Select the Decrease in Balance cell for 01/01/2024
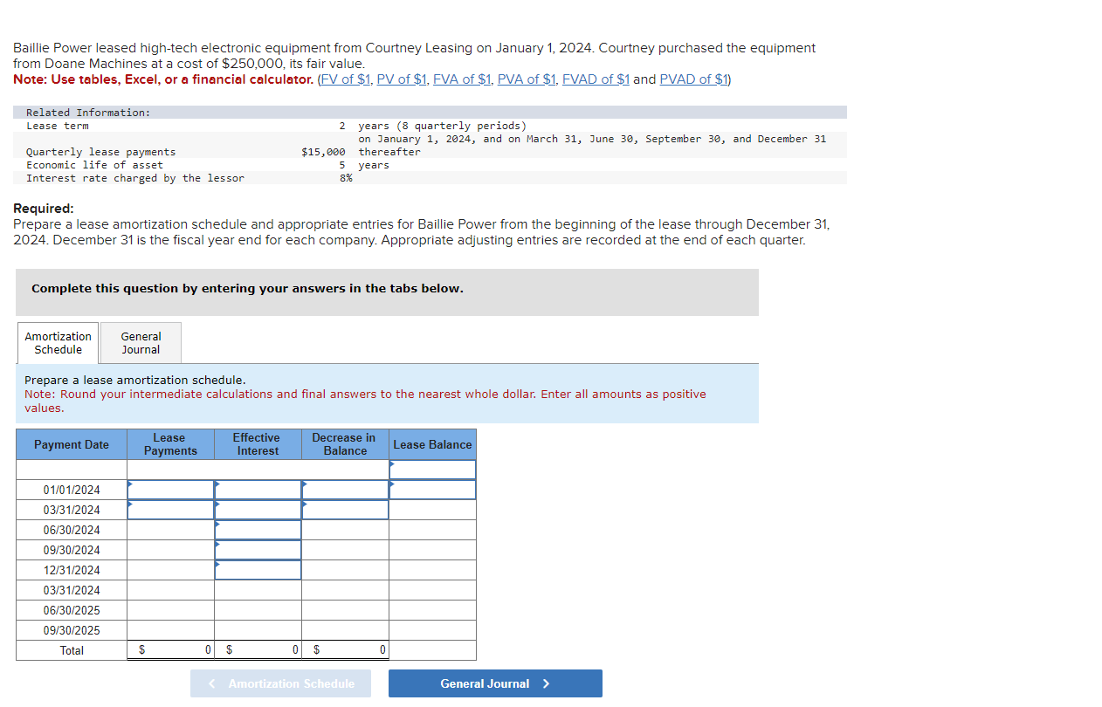 point(344,490)
